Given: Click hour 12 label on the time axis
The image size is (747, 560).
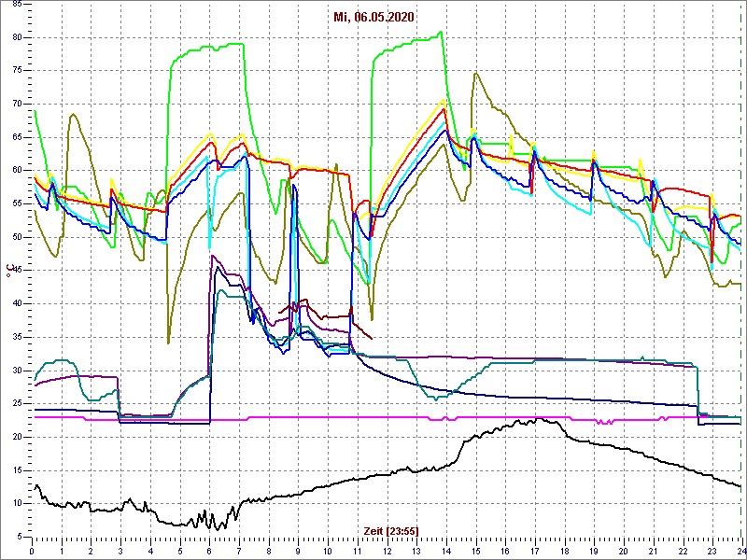Looking at the screenshot, I should pos(387,549).
